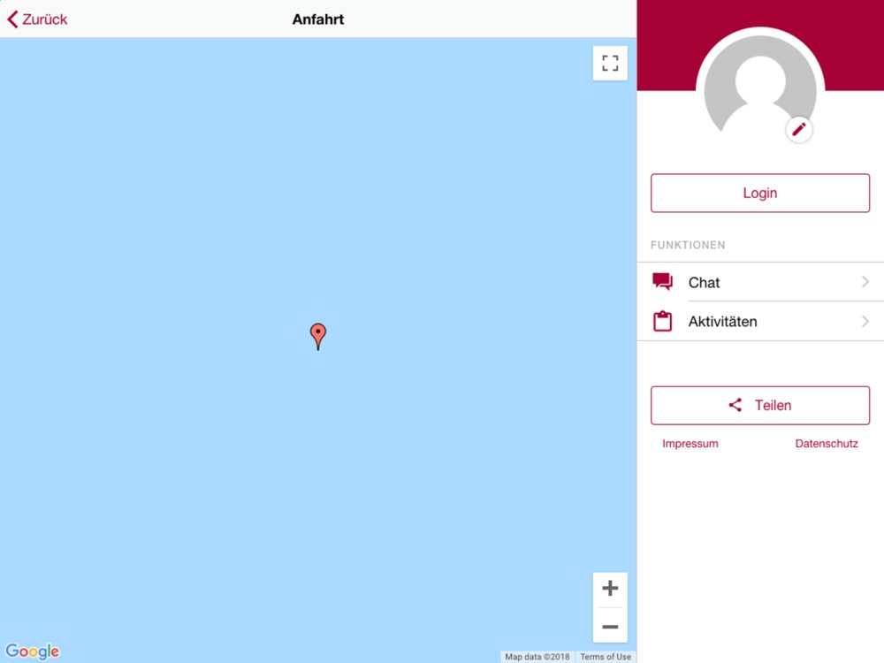Open the Google logo link
The height and width of the screenshot is (663, 884).
click(x=32, y=652)
